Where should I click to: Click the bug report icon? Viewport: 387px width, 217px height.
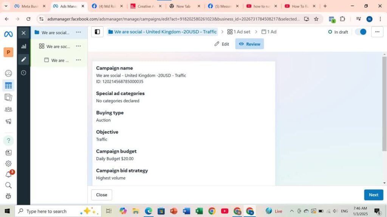[x=8, y=196]
